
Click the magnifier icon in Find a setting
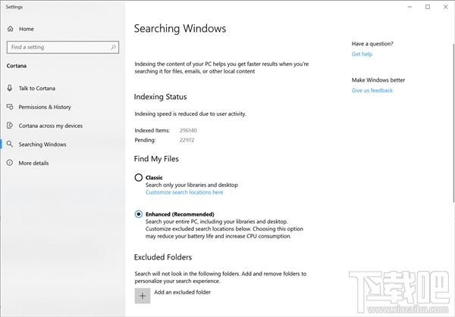[x=113, y=47]
